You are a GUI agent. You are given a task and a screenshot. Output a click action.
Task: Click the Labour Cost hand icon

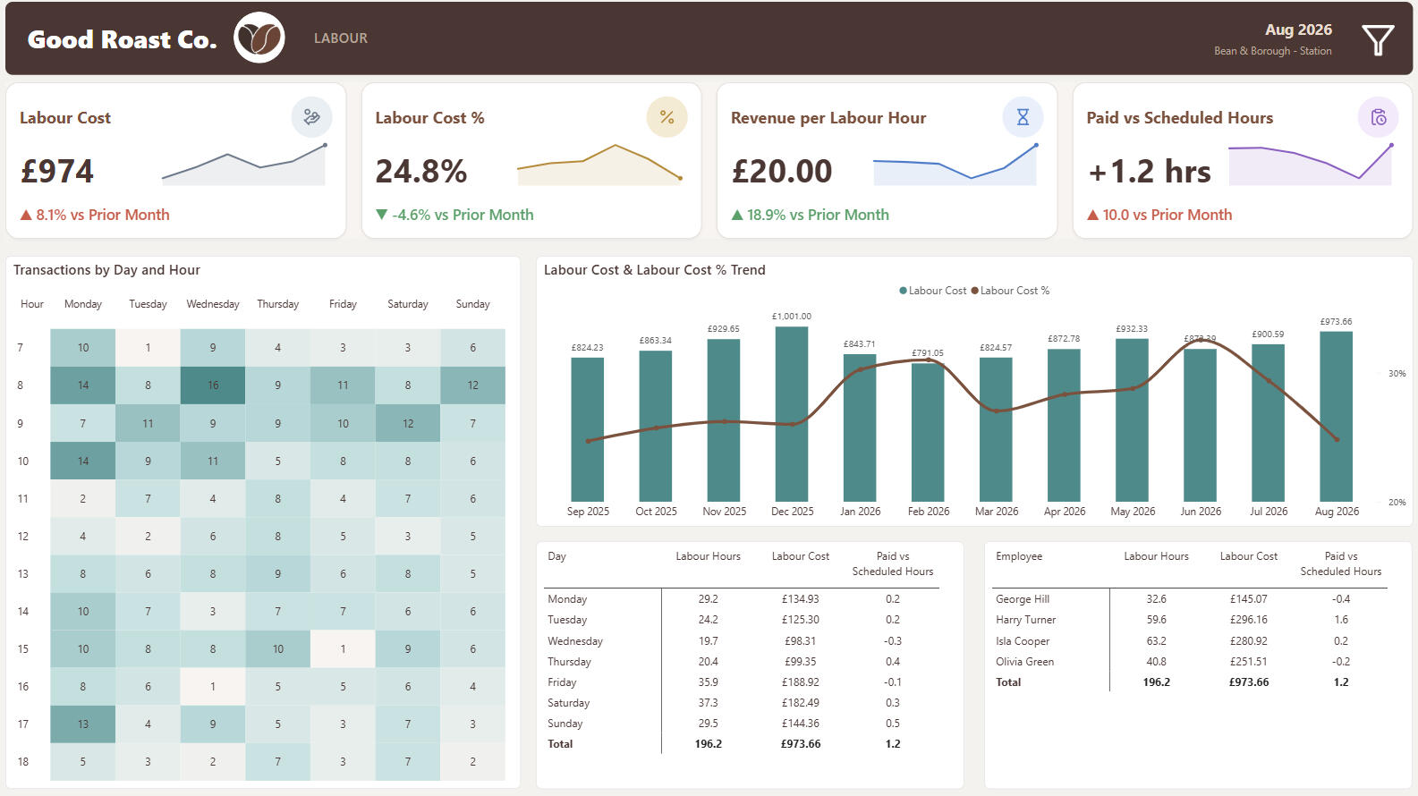coord(311,117)
